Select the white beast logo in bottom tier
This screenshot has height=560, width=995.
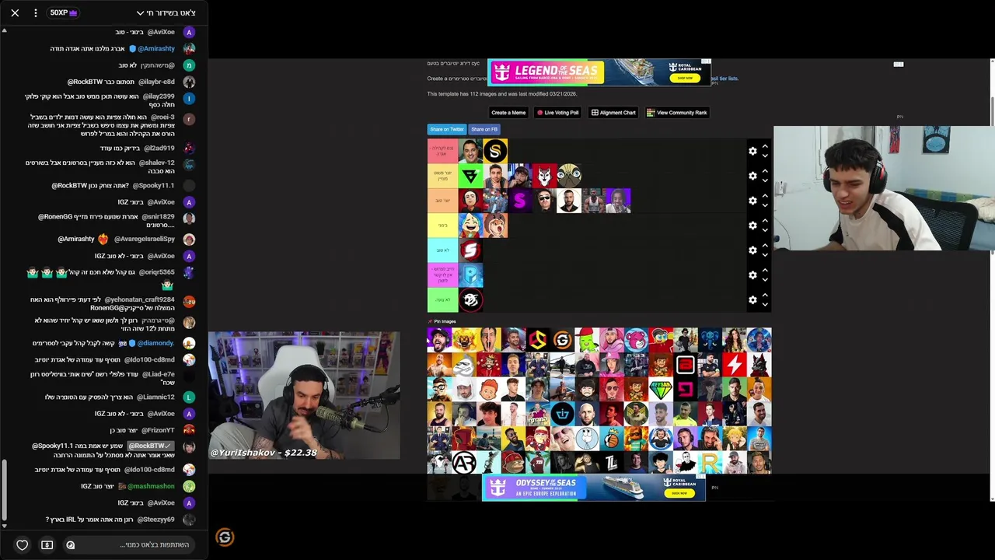(470, 300)
